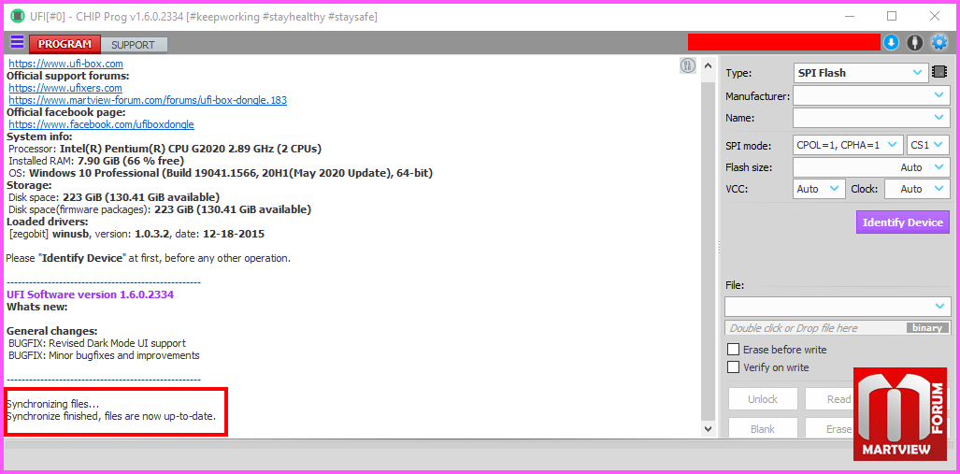The height and width of the screenshot is (474, 960).
Task: Open settings with the gear icon
Action: [x=939, y=42]
